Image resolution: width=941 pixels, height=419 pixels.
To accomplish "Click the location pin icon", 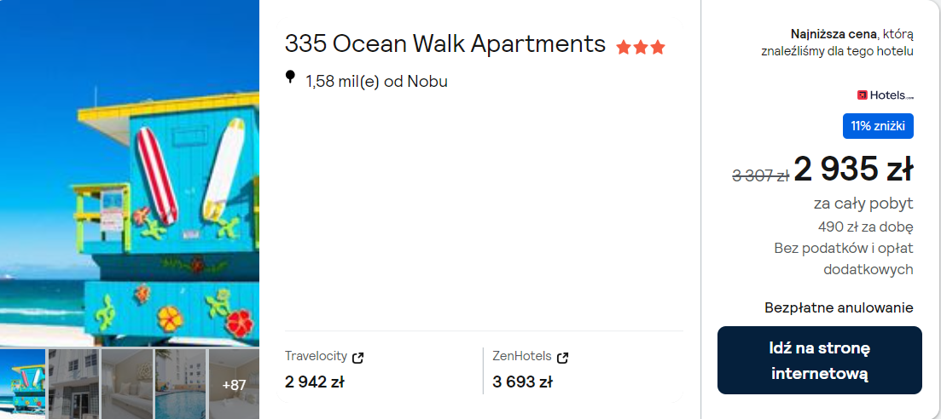I will pos(290,78).
